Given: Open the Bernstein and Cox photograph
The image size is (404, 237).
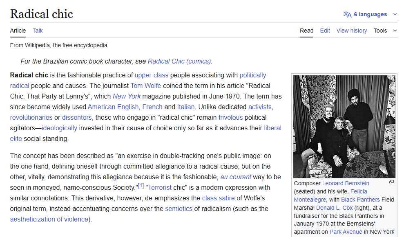Looking at the screenshot, I should [x=344, y=126].
